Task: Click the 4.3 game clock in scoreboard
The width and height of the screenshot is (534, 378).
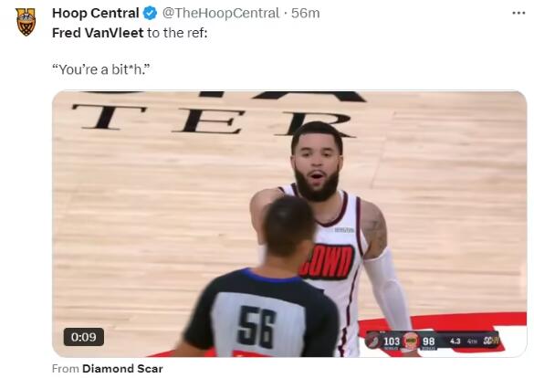Action: [x=455, y=341]
